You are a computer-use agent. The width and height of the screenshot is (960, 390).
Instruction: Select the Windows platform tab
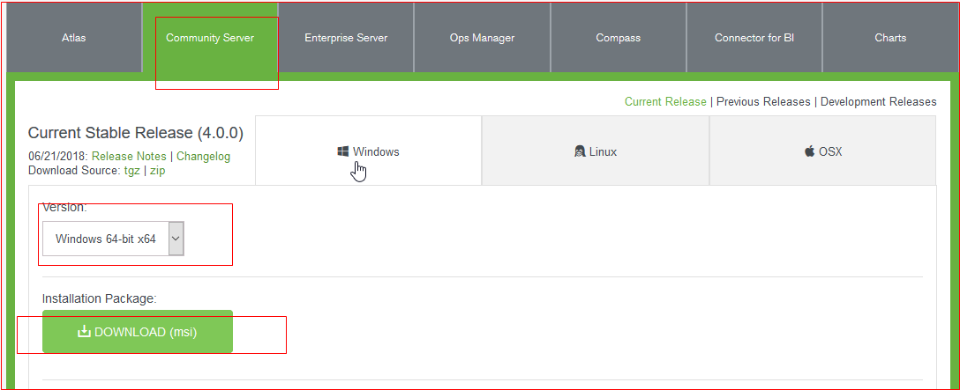tap(369, 151)
